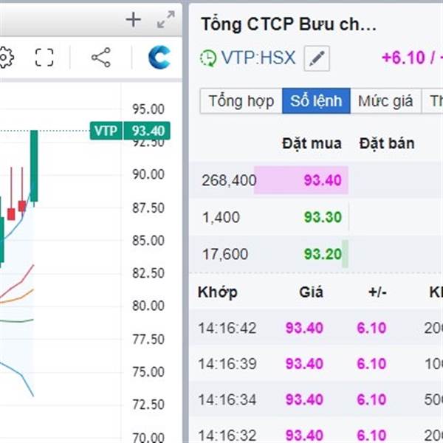Click the blue C logo icon
The image size is (443, 443).
(x=159, y=58)
